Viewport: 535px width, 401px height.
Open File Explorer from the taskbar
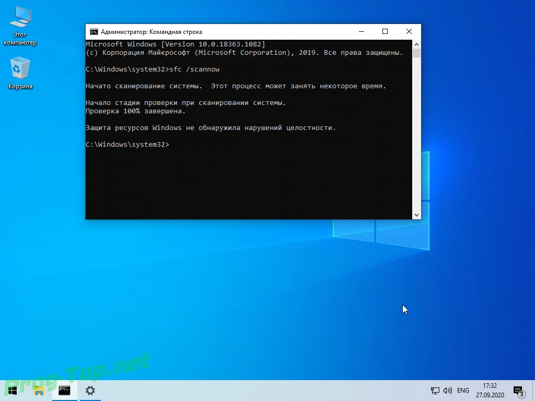coord(39,391)
